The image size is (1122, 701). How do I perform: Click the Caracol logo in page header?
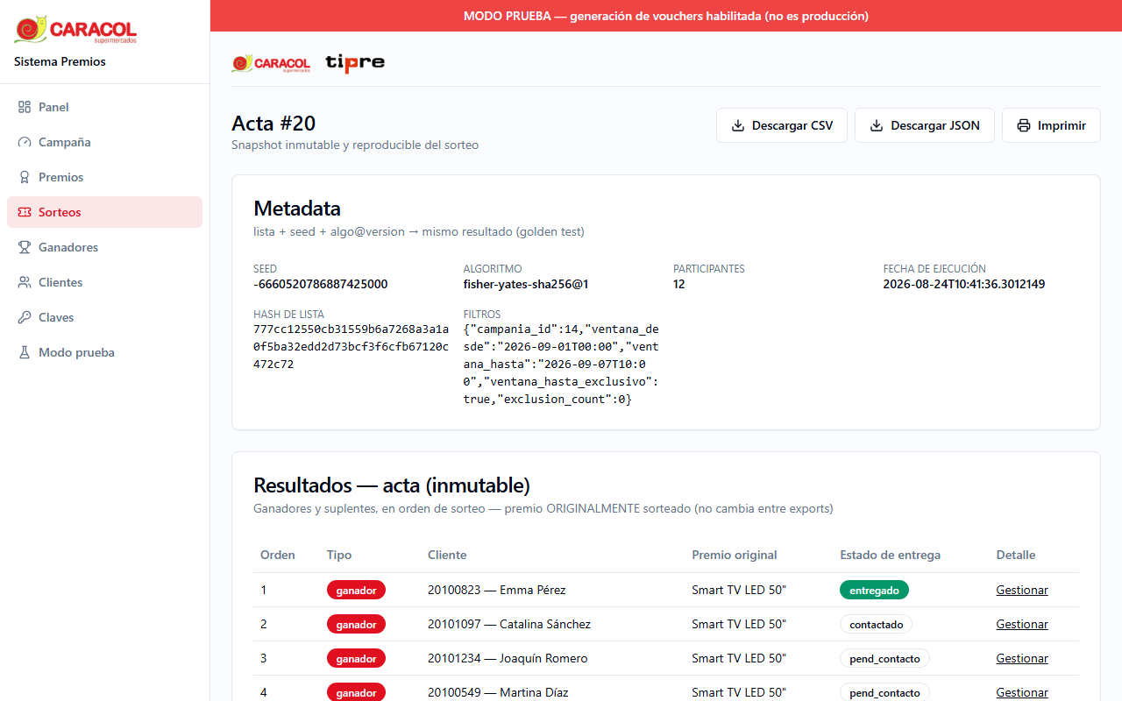point(271,63)
